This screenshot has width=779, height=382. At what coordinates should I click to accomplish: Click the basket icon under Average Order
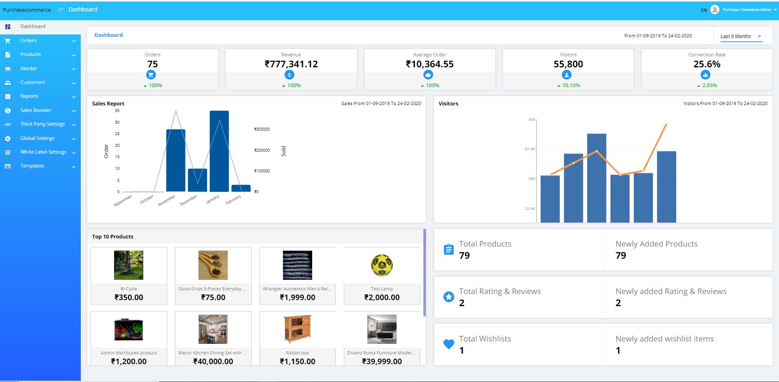[428, 75]
